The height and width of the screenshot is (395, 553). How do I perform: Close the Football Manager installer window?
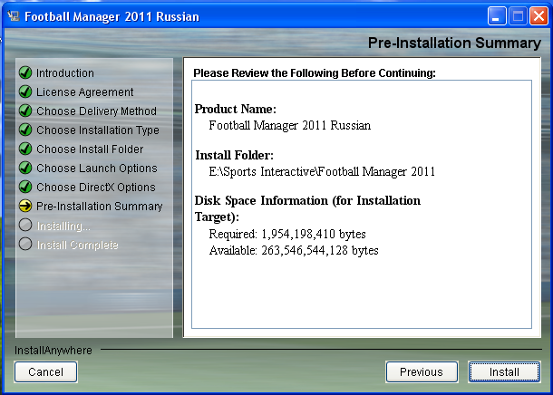(x=538, y=16)
